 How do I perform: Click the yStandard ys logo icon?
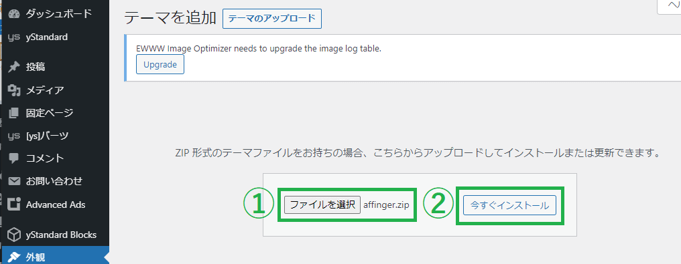tap(14, 37)
